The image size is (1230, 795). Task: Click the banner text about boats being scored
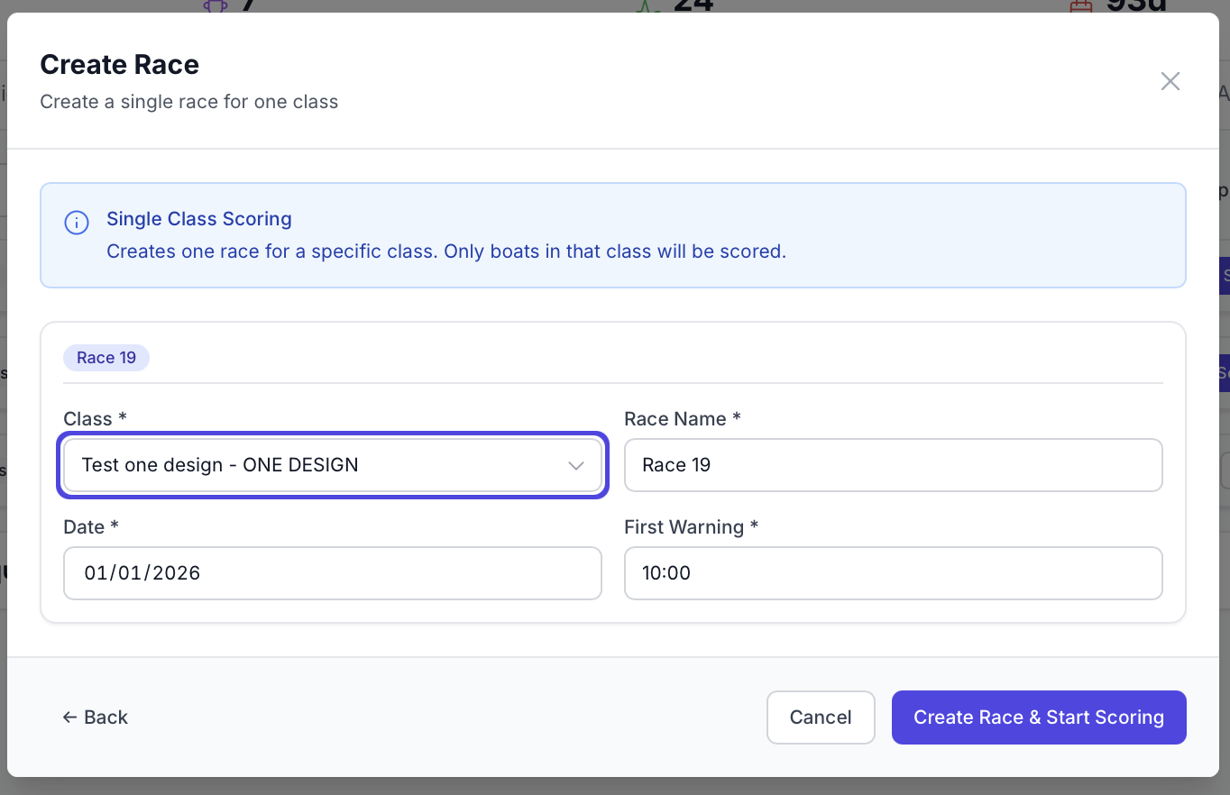click(x=445, y=251)
